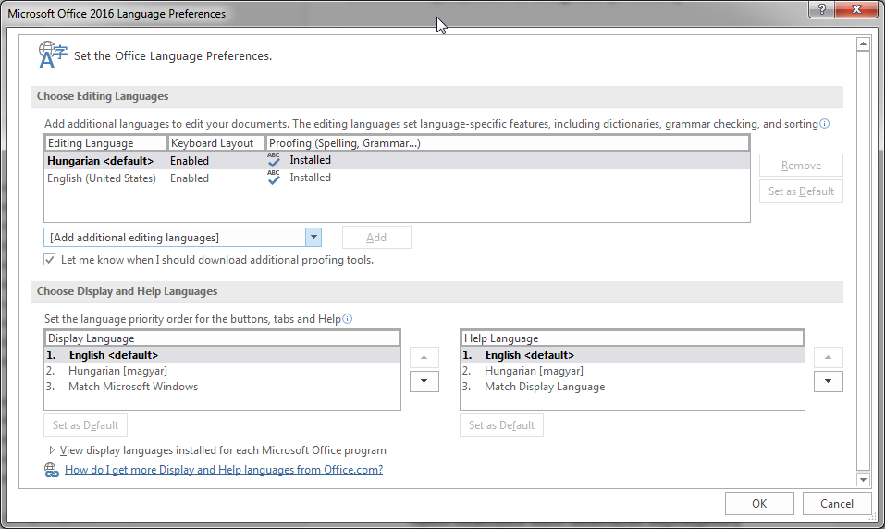Image resolution: width=885 pixels, height=529 pixels.
Task: Click the Office Language Preferences globe icon
Action: [53, 55]
